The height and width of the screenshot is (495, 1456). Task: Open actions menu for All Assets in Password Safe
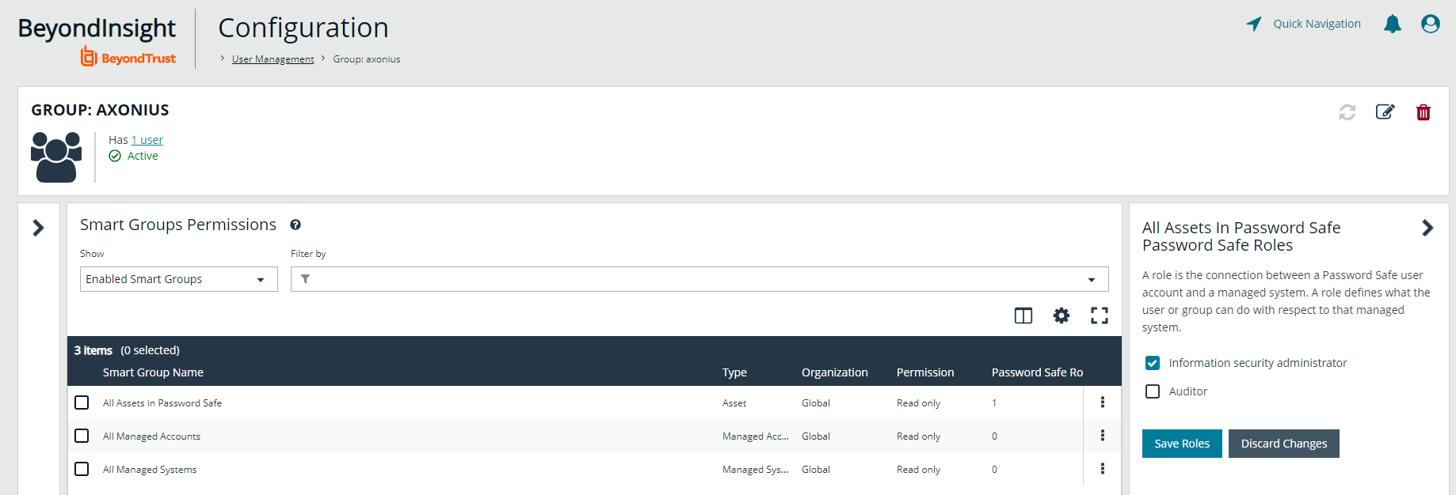click(1103, 402)
